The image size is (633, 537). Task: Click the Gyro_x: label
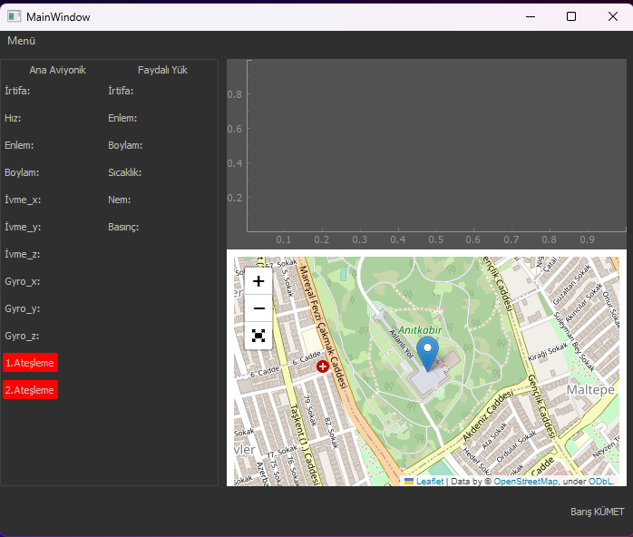[22, 281]
